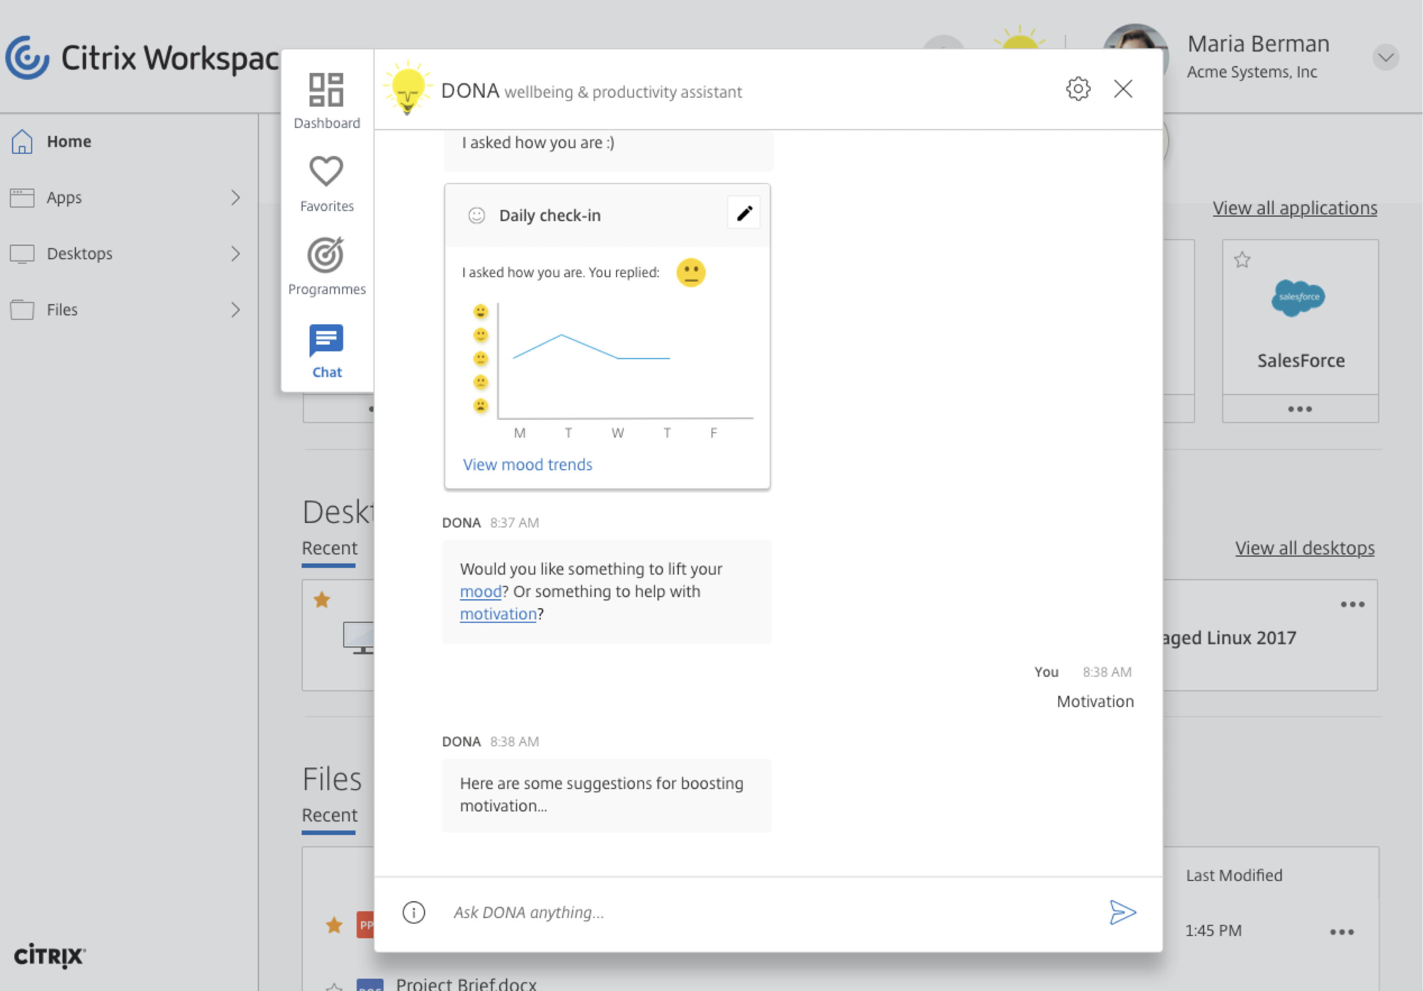Click the Desktops monitor icon in sidebar
Screen dimensions: 1423x991
coord(22,254)
